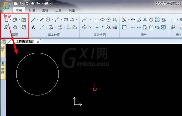This screenshot has width=182, height=116.
Task: Select the Spline curve tool
Action: (x=84, y=19)
